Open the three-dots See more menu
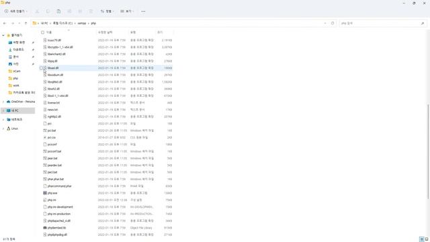Image resolution: width=430 pixels, height=242 pixels. click(143, 11)
